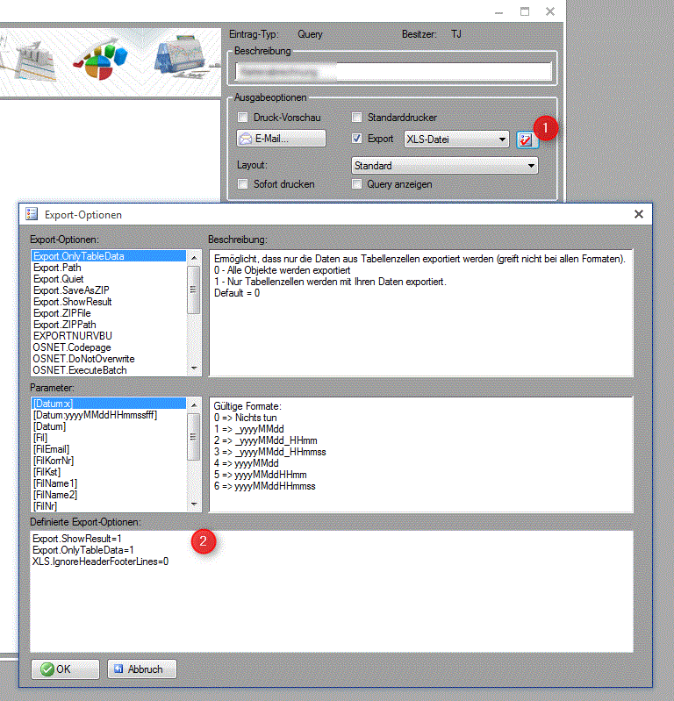Enable the Druck-Vorschau checkbox

point(243,118)
